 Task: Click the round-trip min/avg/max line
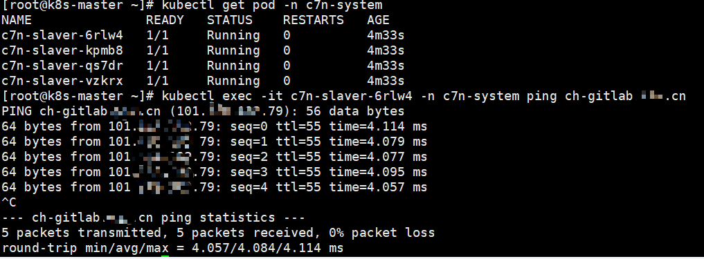[172, 248]
